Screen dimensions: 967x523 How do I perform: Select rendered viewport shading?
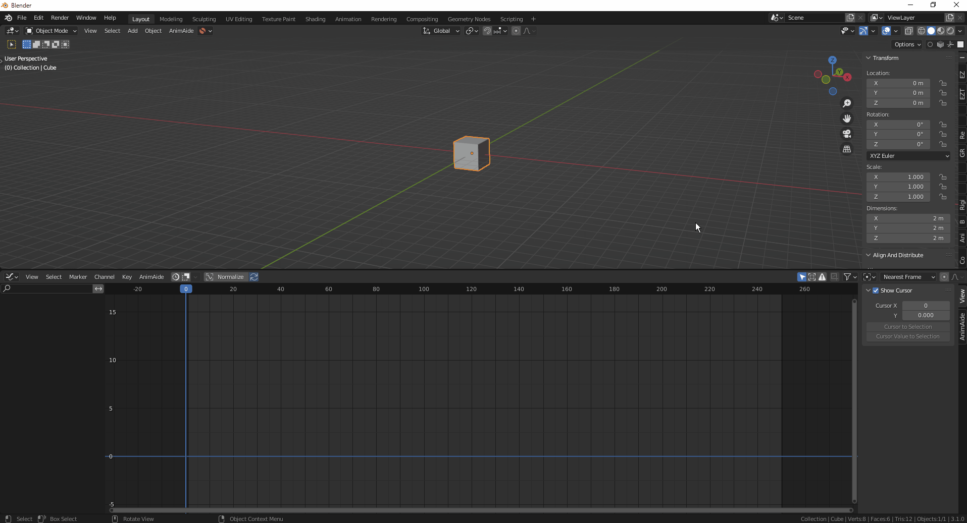tap(950, 31)
